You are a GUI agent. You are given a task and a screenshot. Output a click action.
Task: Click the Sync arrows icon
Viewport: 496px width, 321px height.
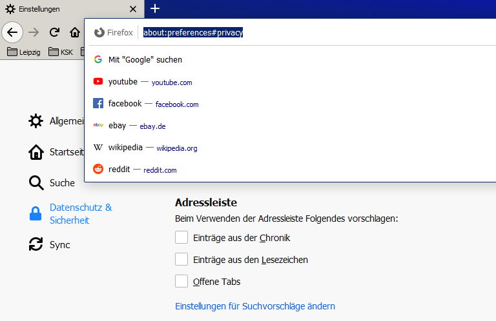pyautogui.click(x=36, y=244)
